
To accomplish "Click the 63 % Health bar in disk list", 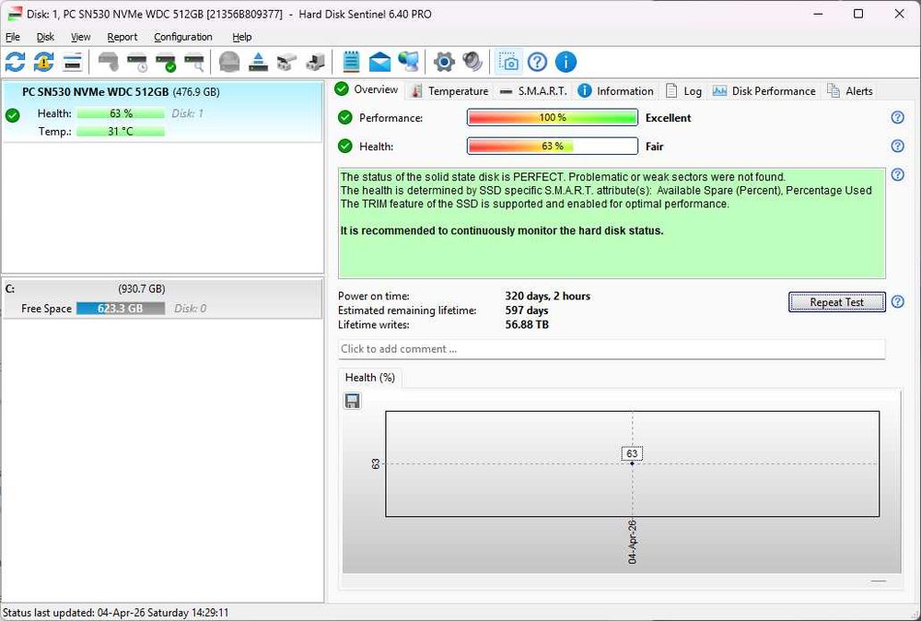I will click(121, 113).
